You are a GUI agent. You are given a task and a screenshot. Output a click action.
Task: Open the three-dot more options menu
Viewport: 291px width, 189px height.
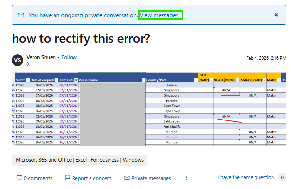[186, 178]
